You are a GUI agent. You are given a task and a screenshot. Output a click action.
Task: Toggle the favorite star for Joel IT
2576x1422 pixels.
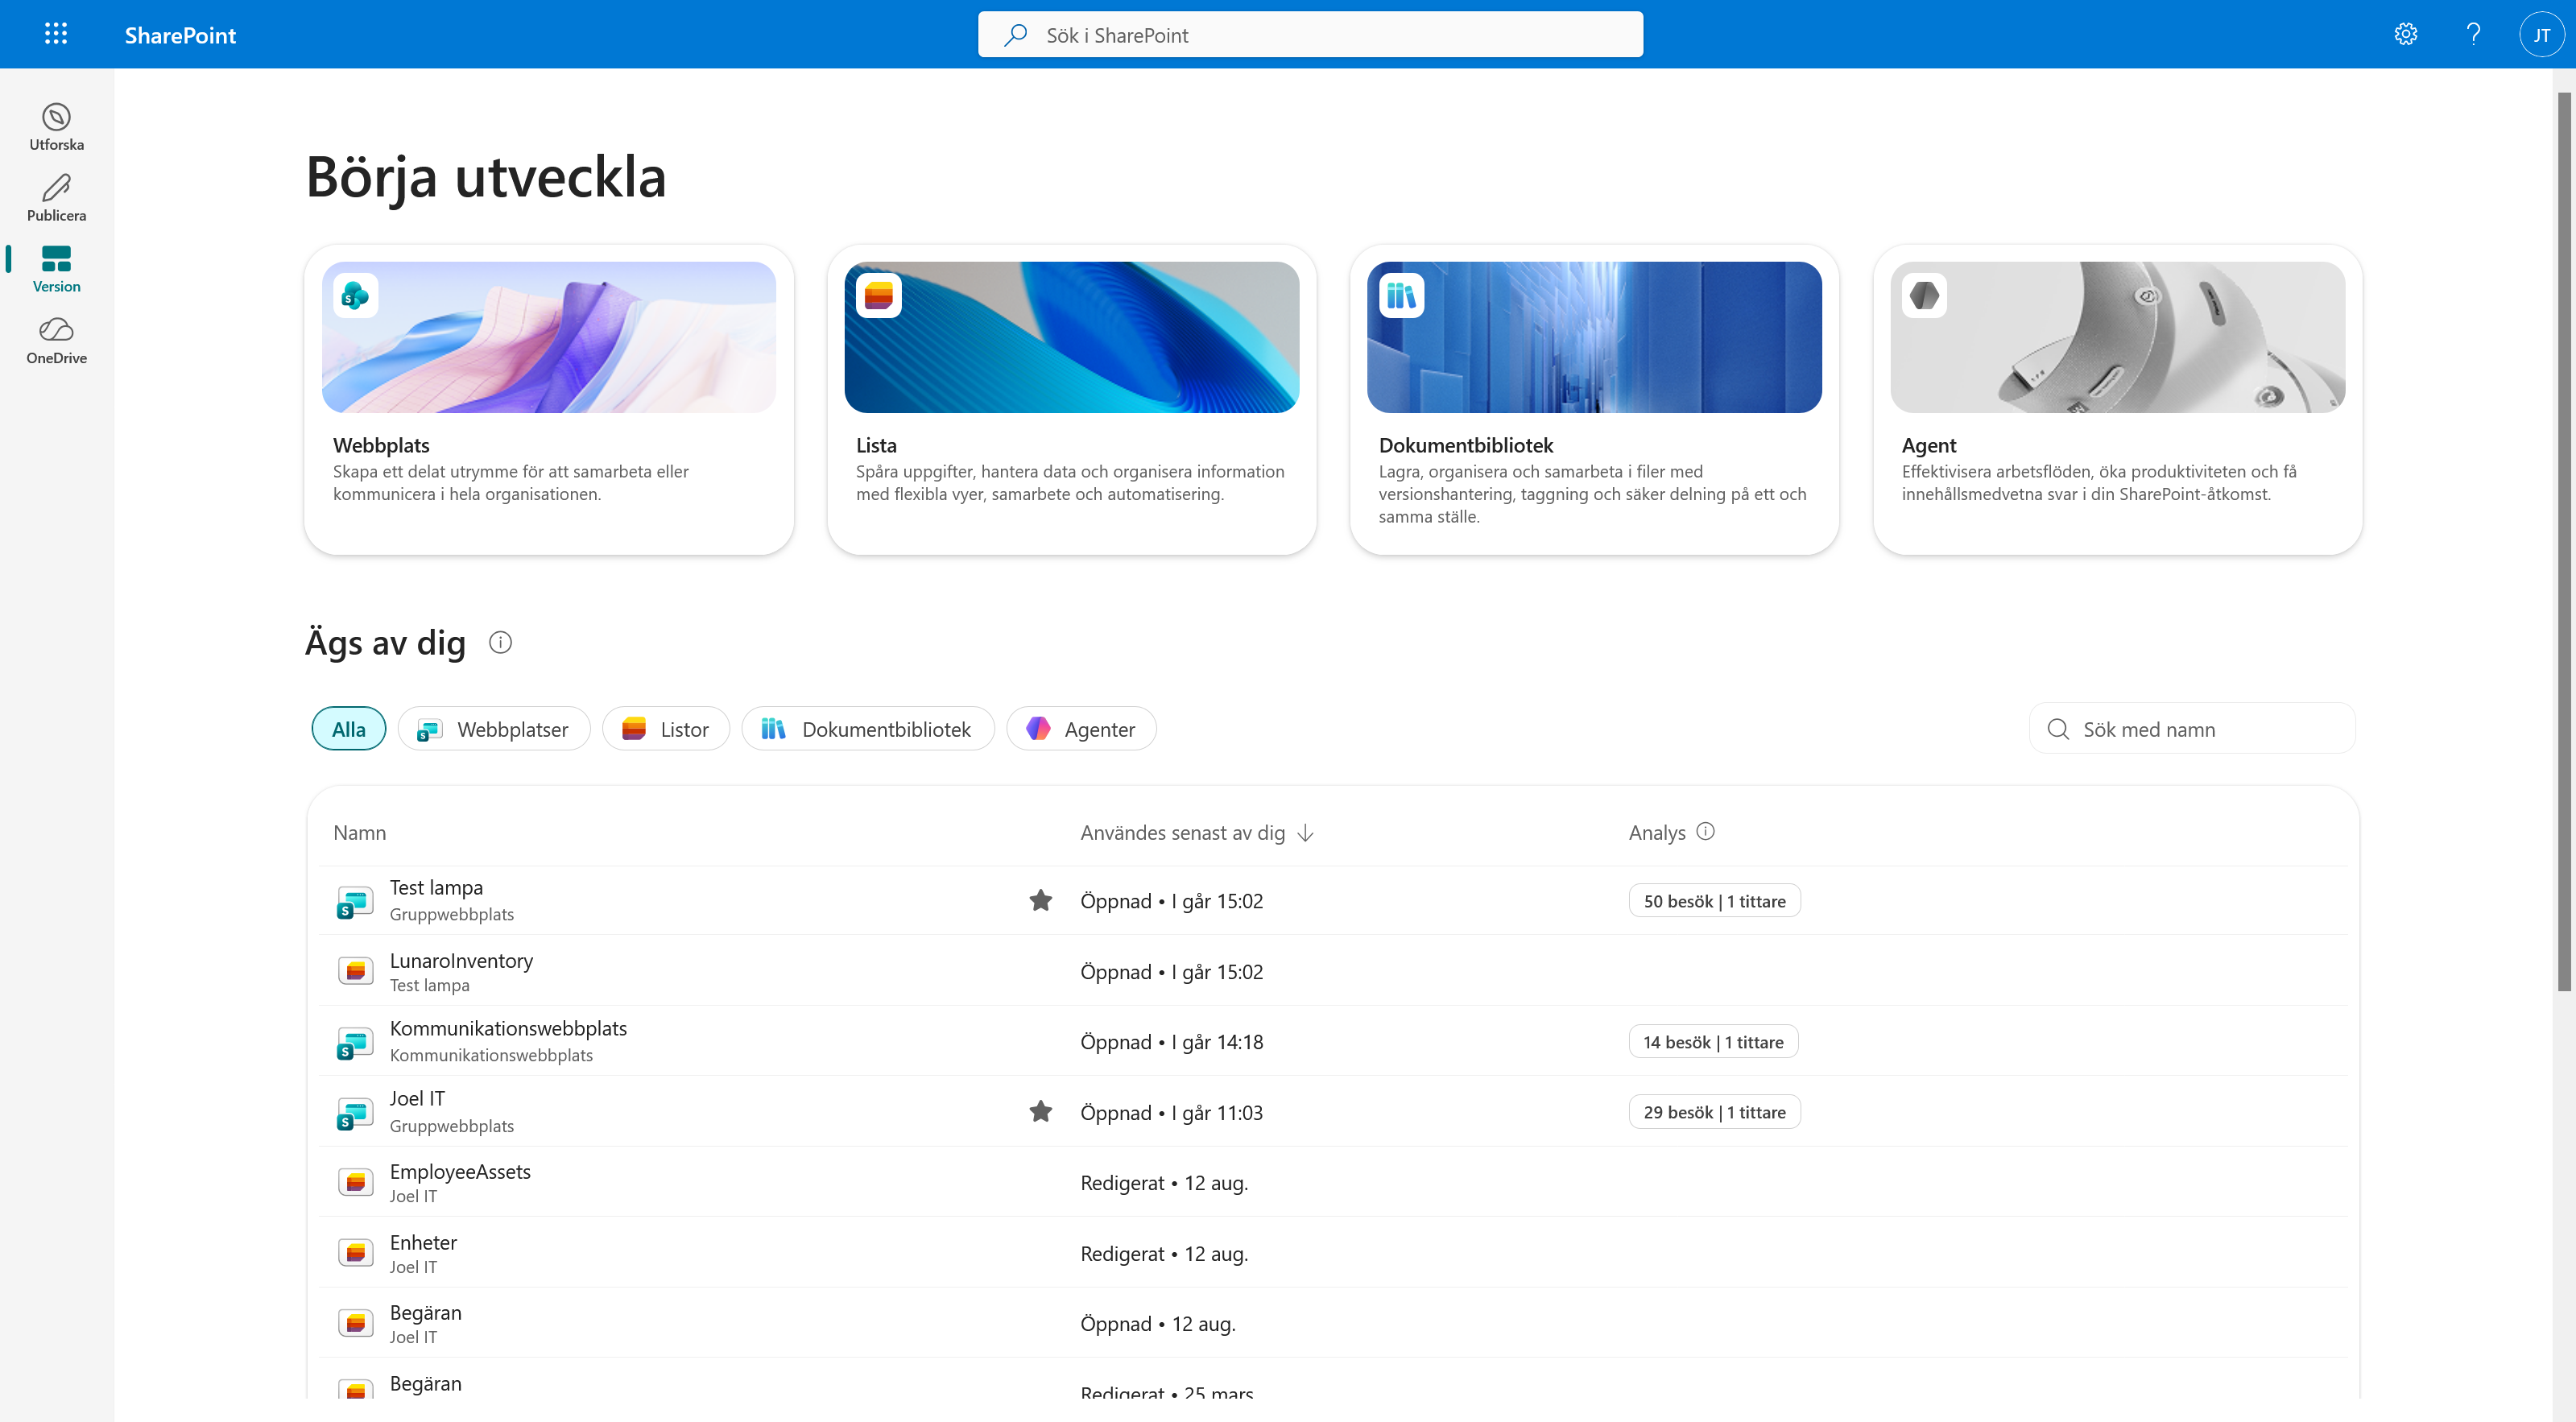point(1040,1111)
